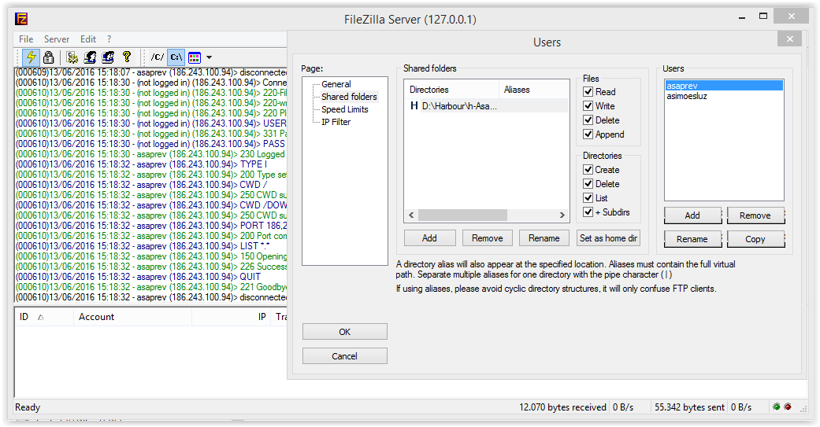820x427 pixels.
Task: Click the padlock lock server icon
Action: [48, 57]
